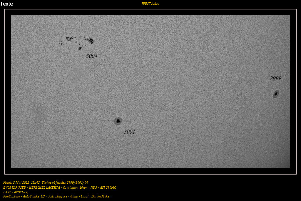Click the ASI 290MC camera label
This screenshot has height=201, width=301.
tap(108, 187)
